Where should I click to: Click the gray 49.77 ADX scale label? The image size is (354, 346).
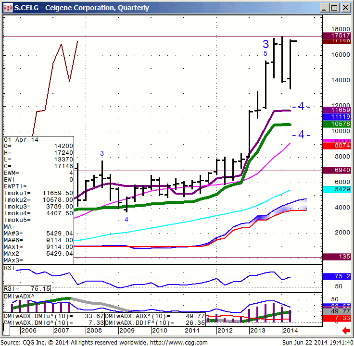coord(337,311)
